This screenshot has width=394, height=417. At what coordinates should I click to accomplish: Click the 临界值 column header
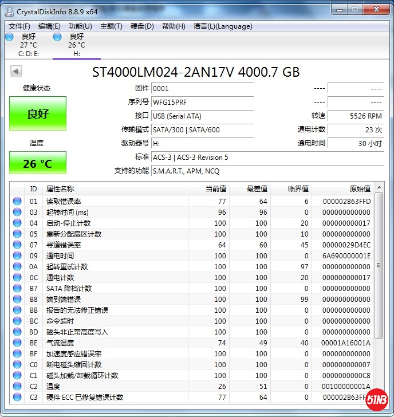291,189
